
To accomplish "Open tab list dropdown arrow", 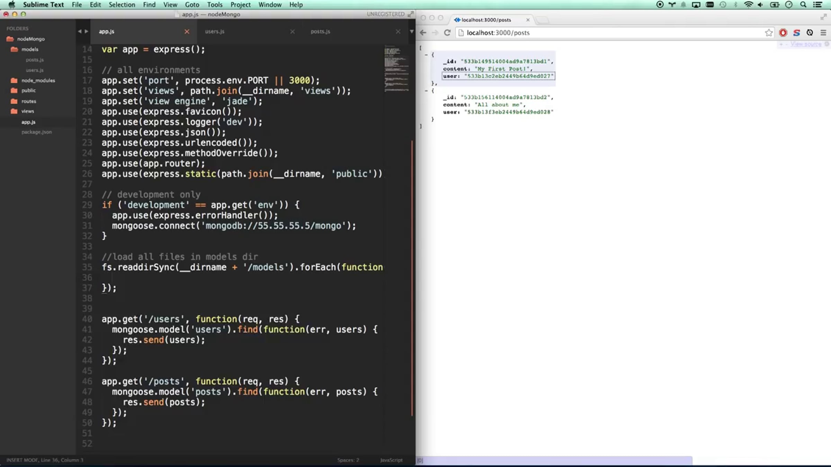I will coord(411,31).
